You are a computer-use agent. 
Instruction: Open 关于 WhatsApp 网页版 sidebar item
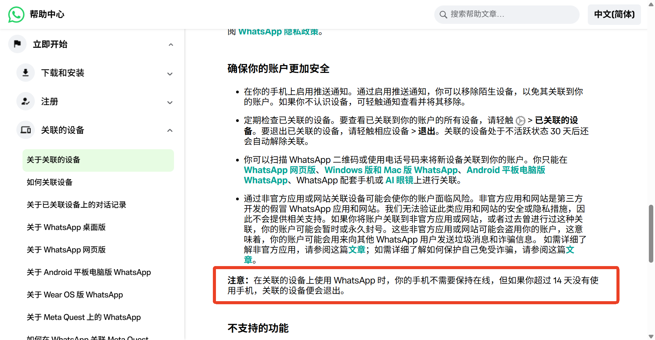pyautogui.click(x=66, y=250)
